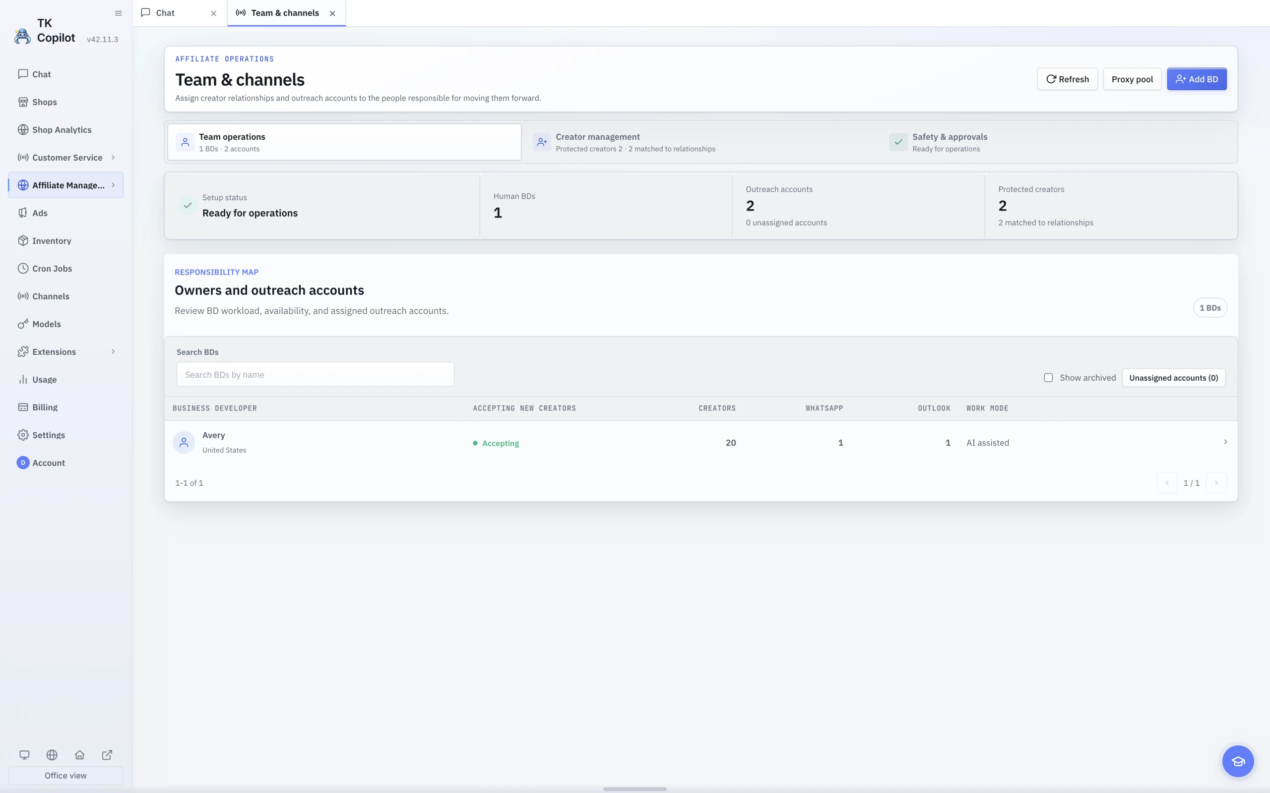Open the Proxy pool
1270x793 pixels.
coord(1132,79)
